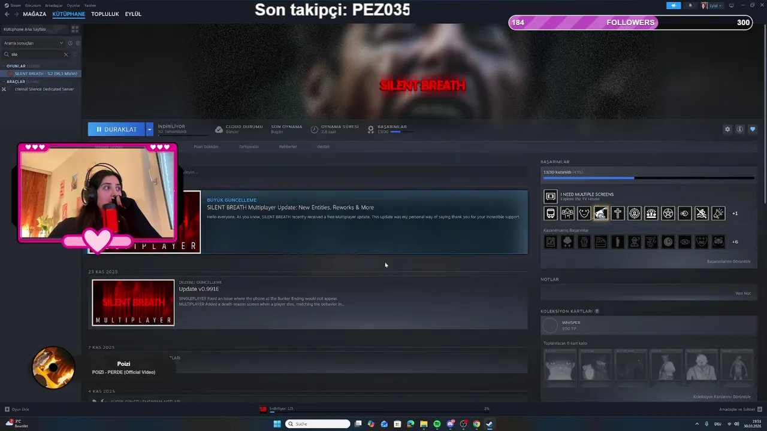Open the Steam menu
The image size is (767, 431).
(x=13, y=5)
